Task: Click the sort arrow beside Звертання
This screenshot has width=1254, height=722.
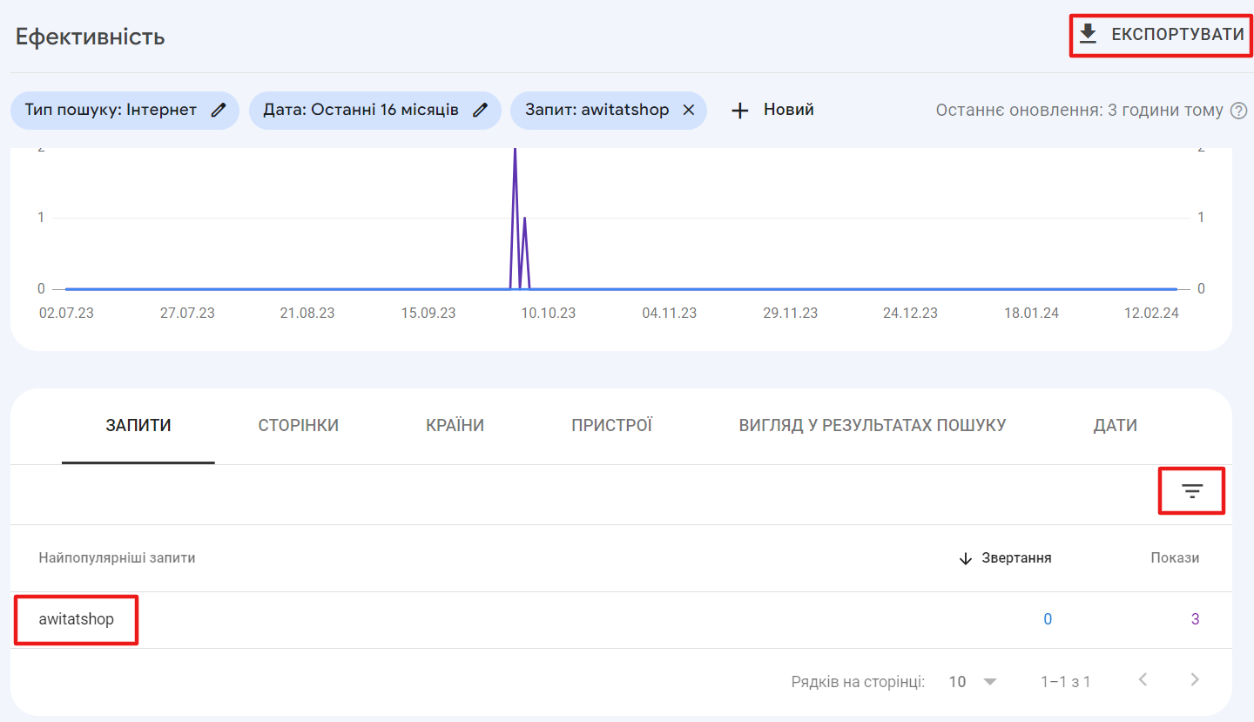Action: click(x=965, y=557)
